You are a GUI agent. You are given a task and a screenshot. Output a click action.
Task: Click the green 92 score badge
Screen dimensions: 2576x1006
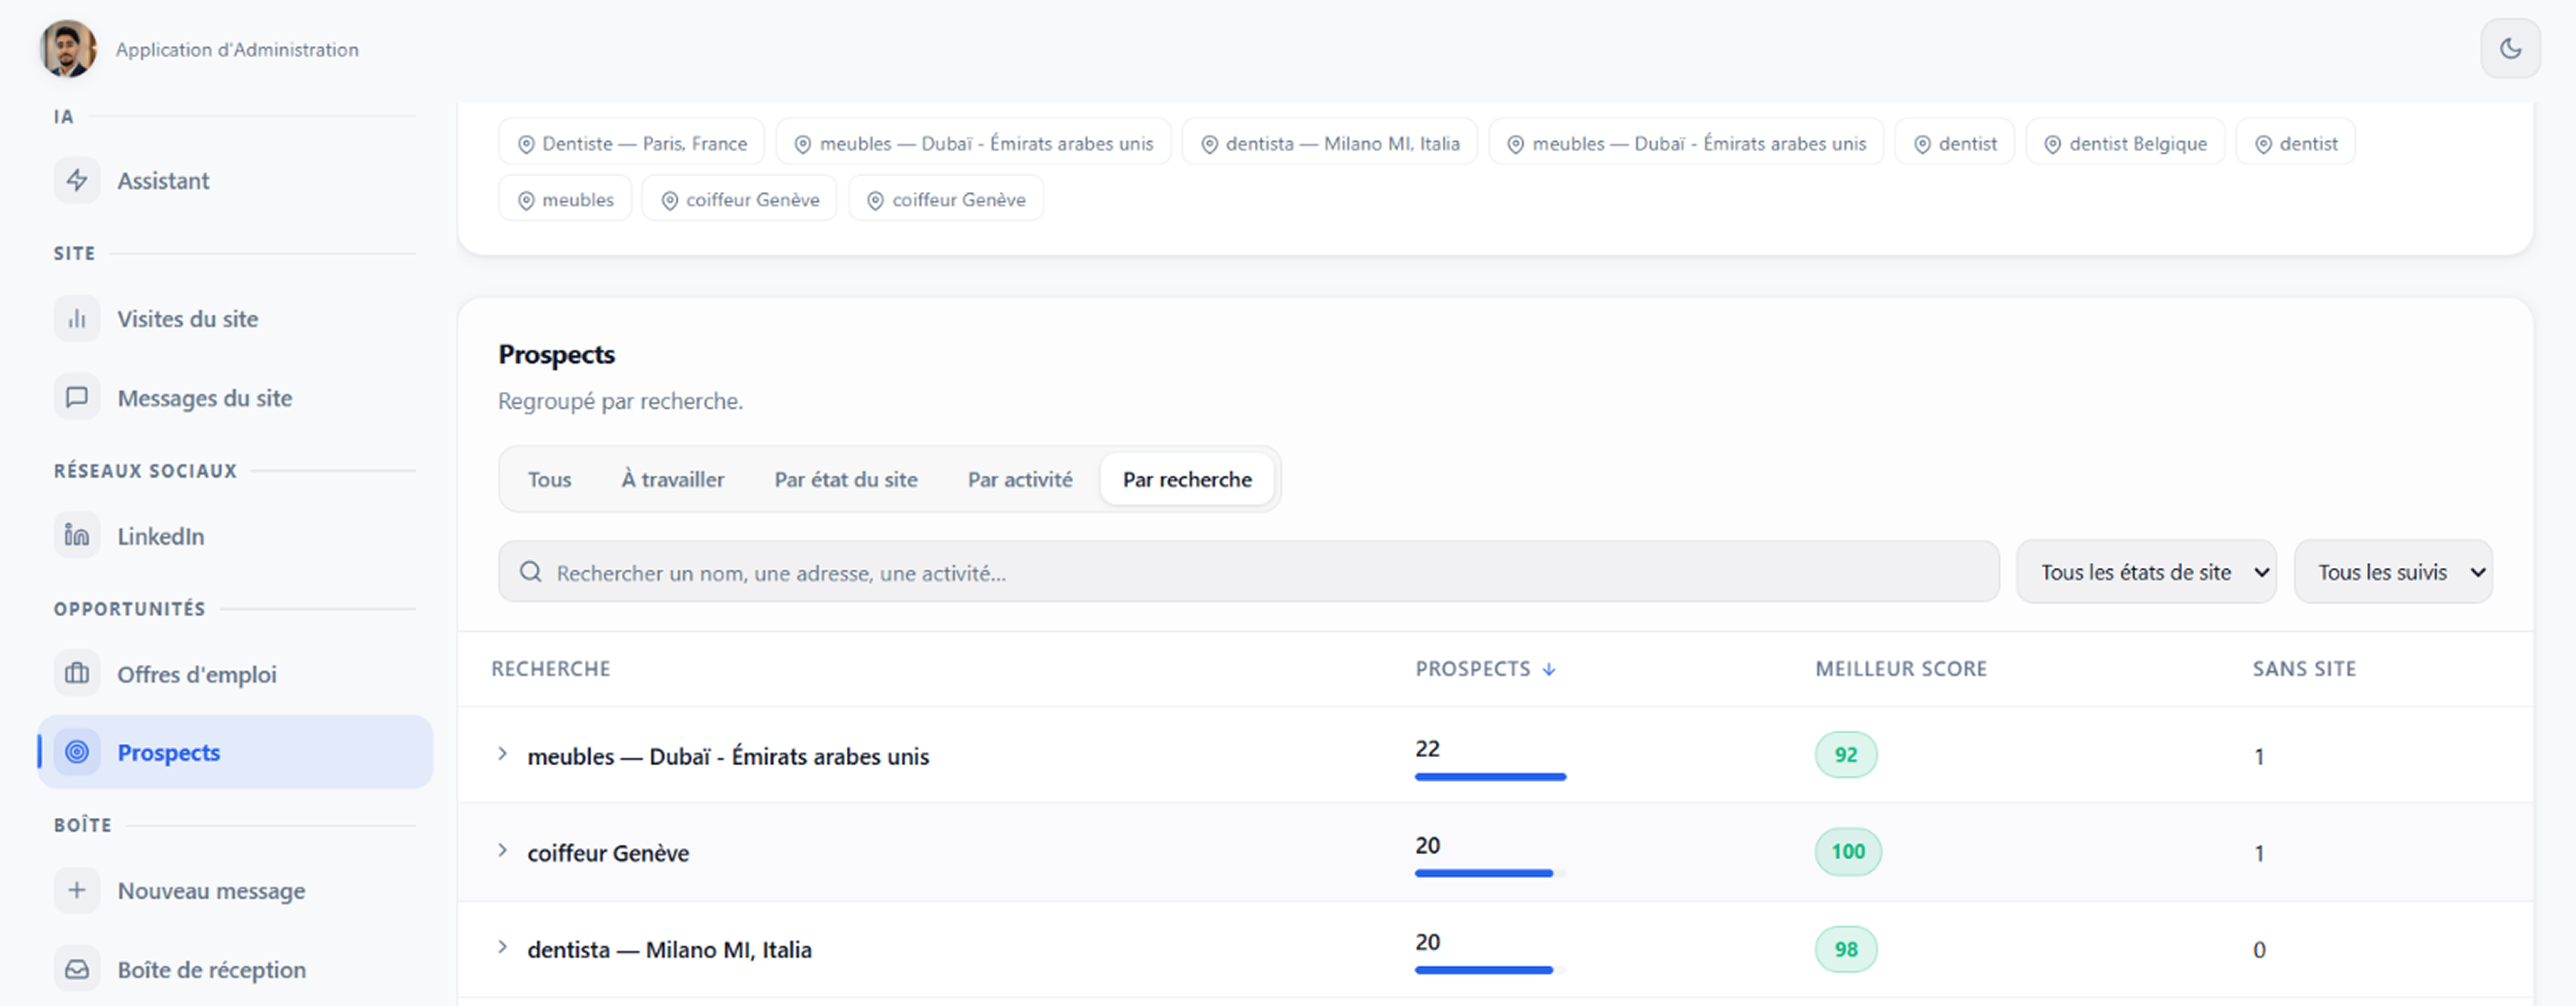[1846, 754]
